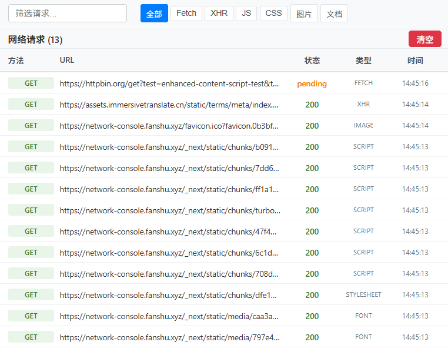This screenshot has width=448, height=352.
Task: Select the media/caa3a font request
Action: (169, 316)
